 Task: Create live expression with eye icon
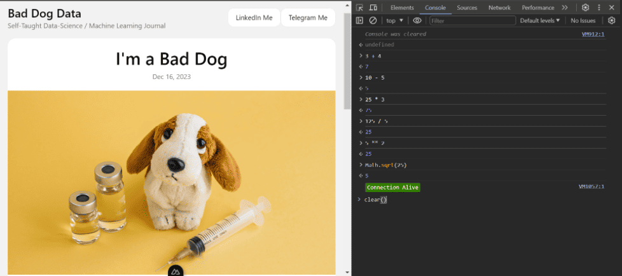(x=417, y=20)
